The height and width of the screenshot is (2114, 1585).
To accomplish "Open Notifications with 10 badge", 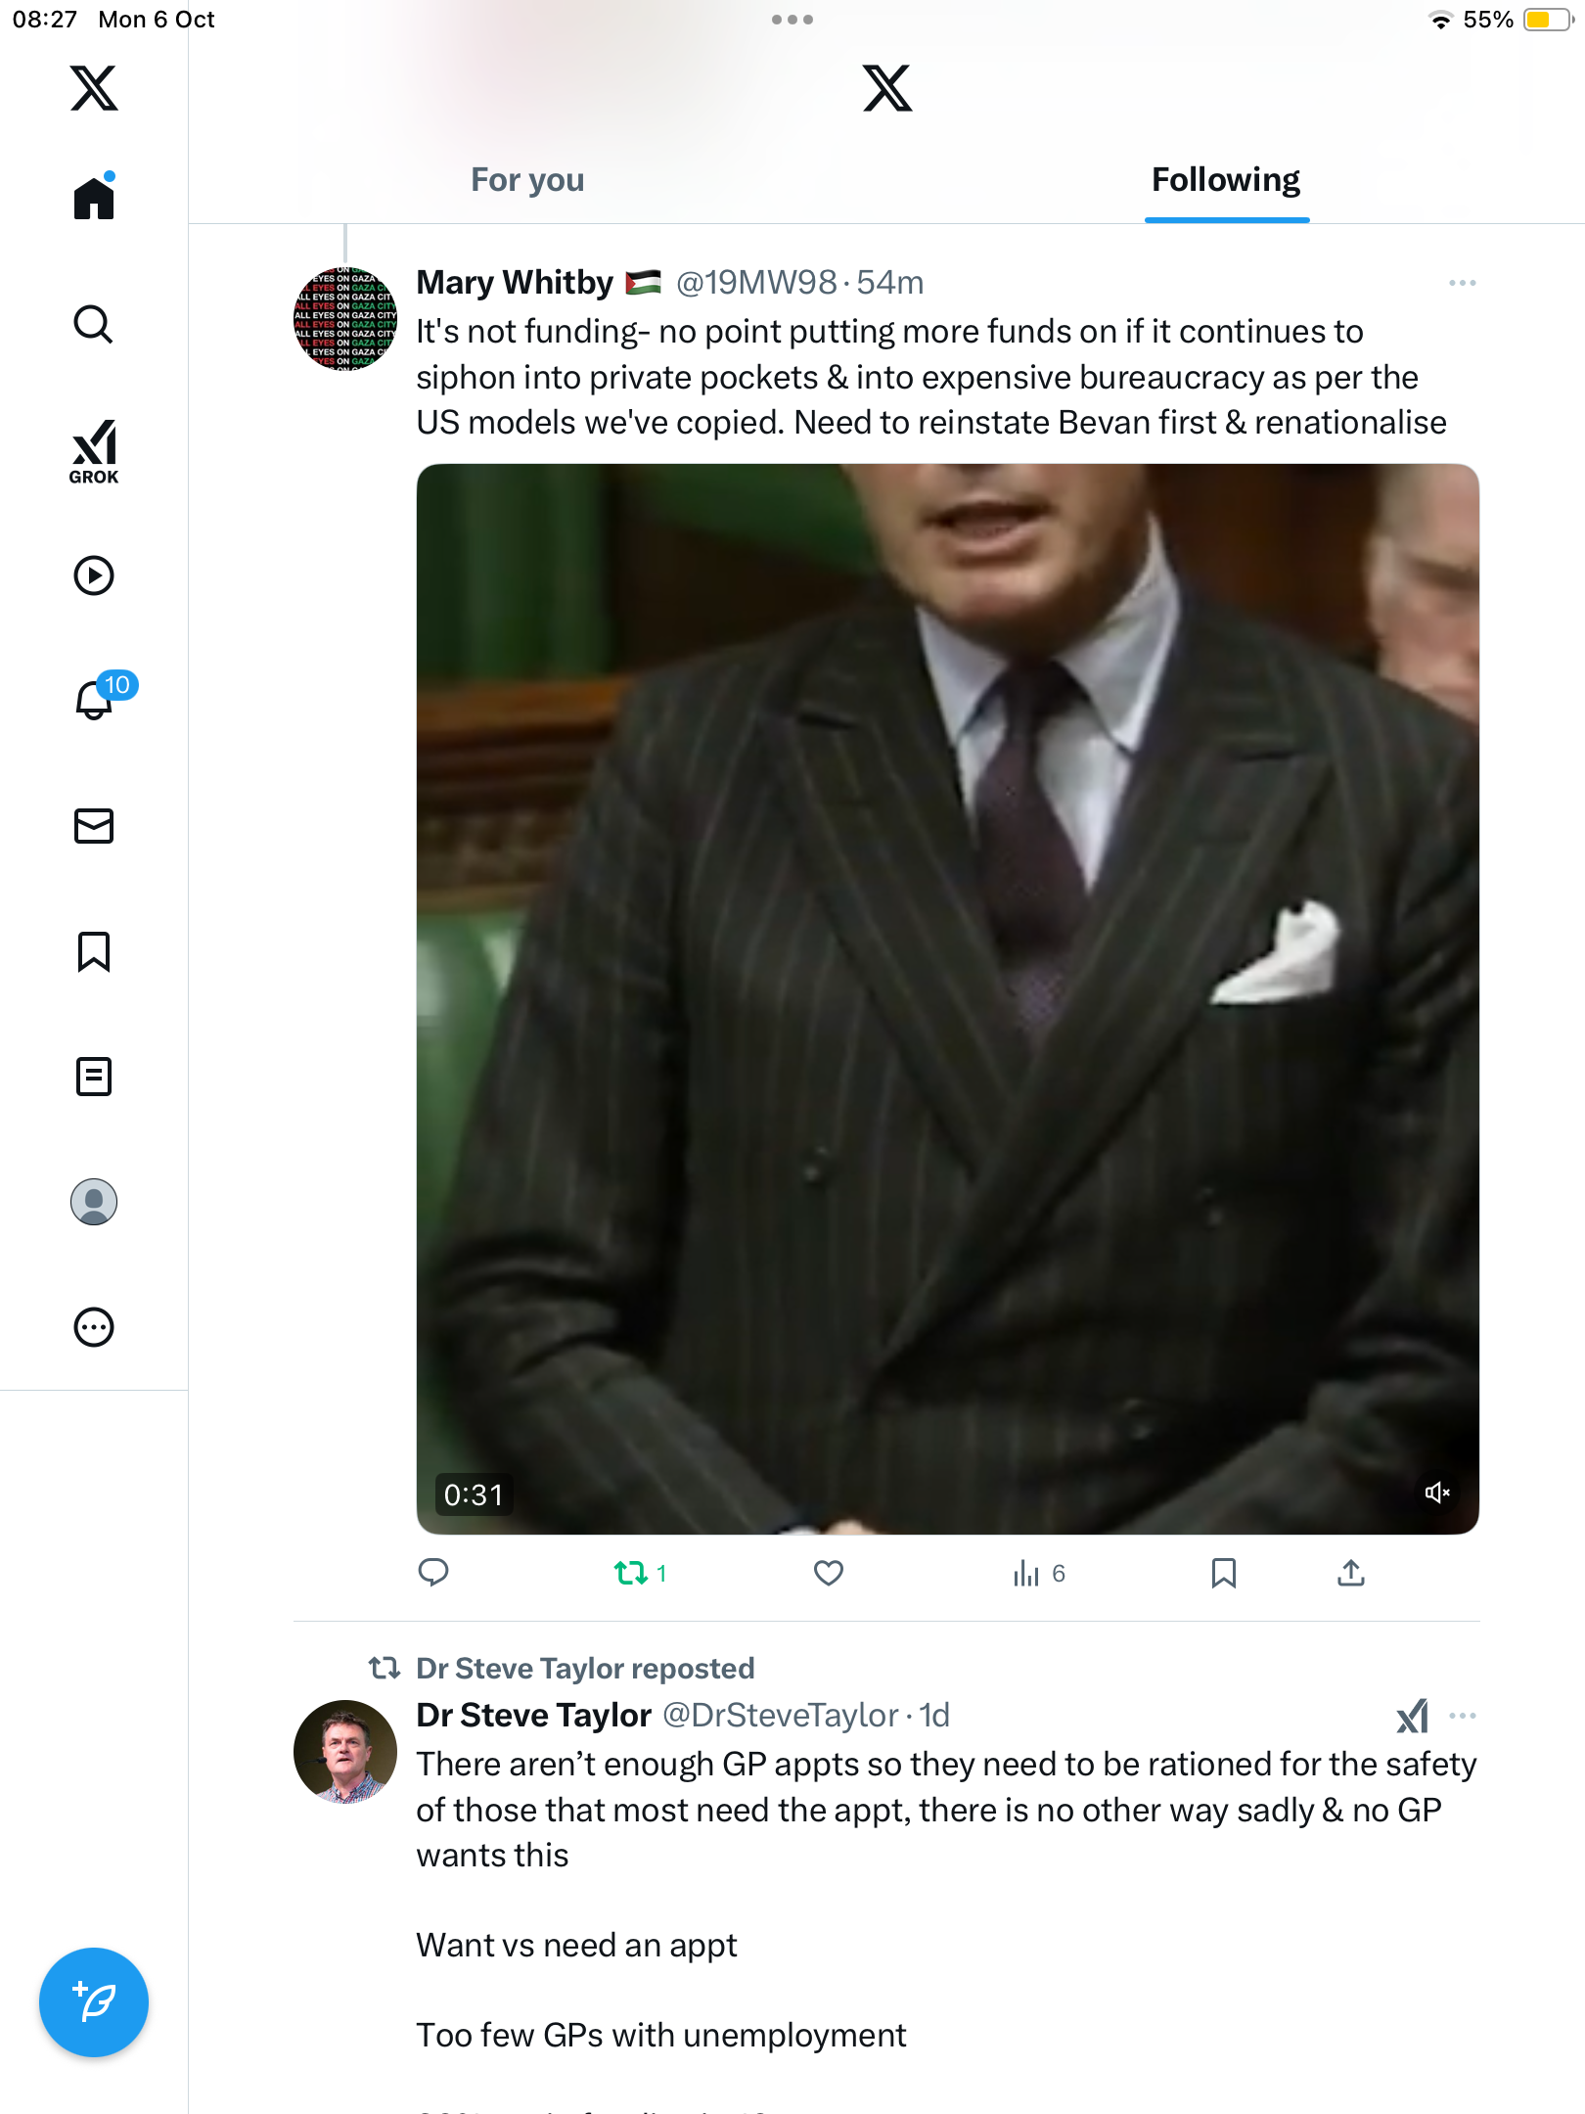I will [96, 699].
